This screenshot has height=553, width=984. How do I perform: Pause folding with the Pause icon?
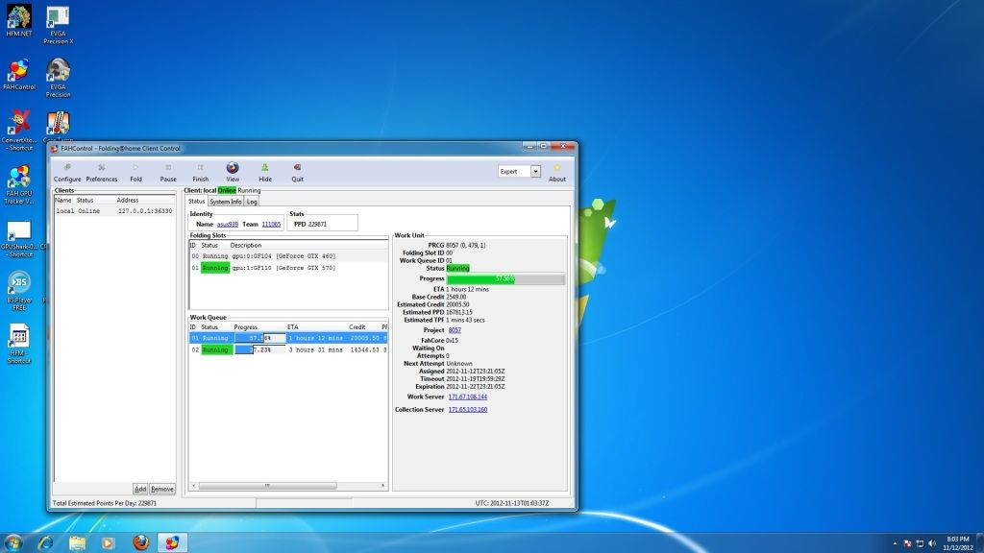point(168,169)
